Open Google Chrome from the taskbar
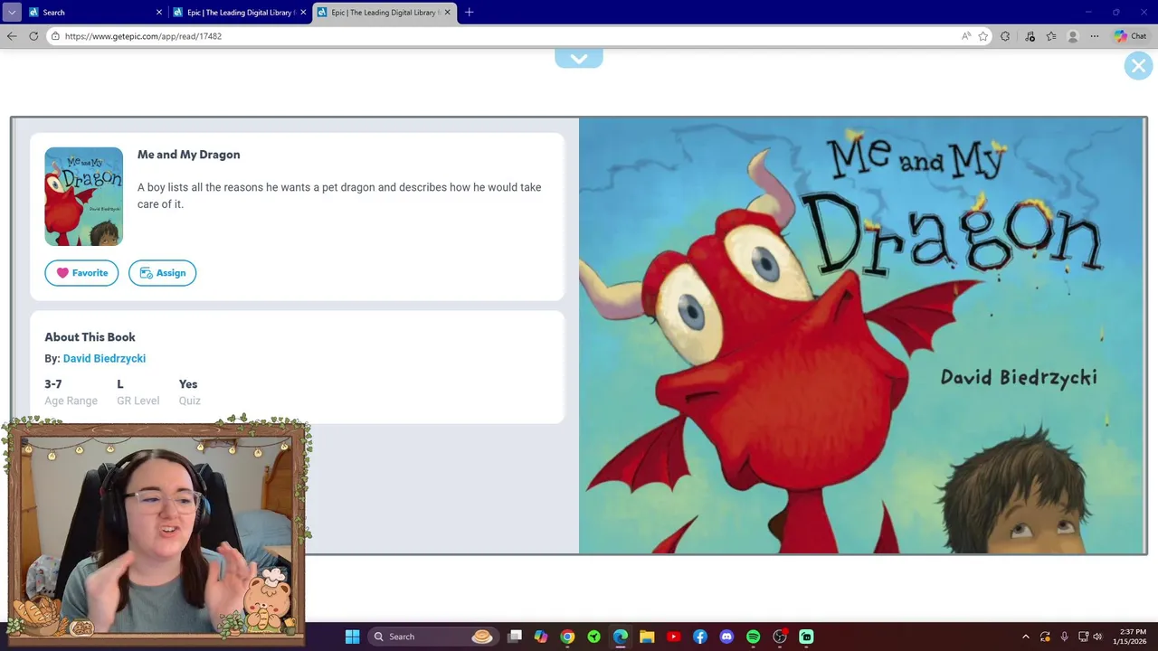Viewport: 1158px width, 651px height. (567, 637)
